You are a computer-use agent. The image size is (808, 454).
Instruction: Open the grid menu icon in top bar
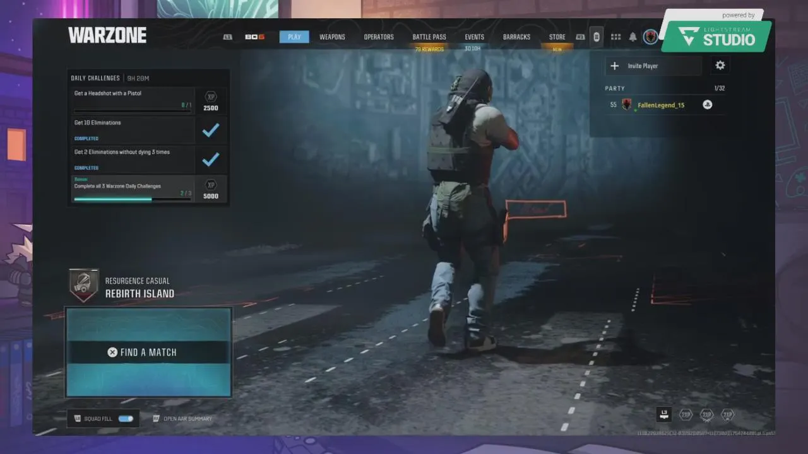615,37
